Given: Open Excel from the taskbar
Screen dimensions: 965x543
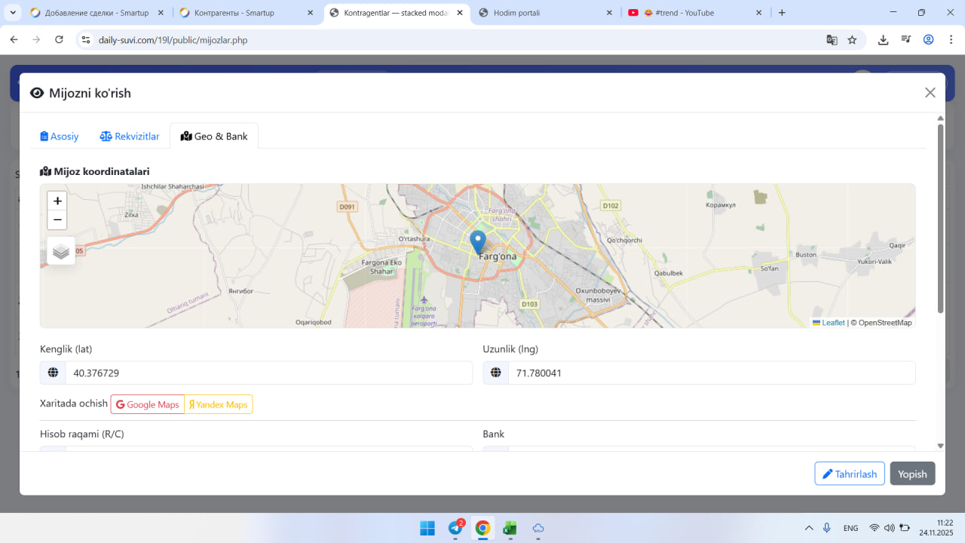Looking at the screenshot, I should [510, 528].
